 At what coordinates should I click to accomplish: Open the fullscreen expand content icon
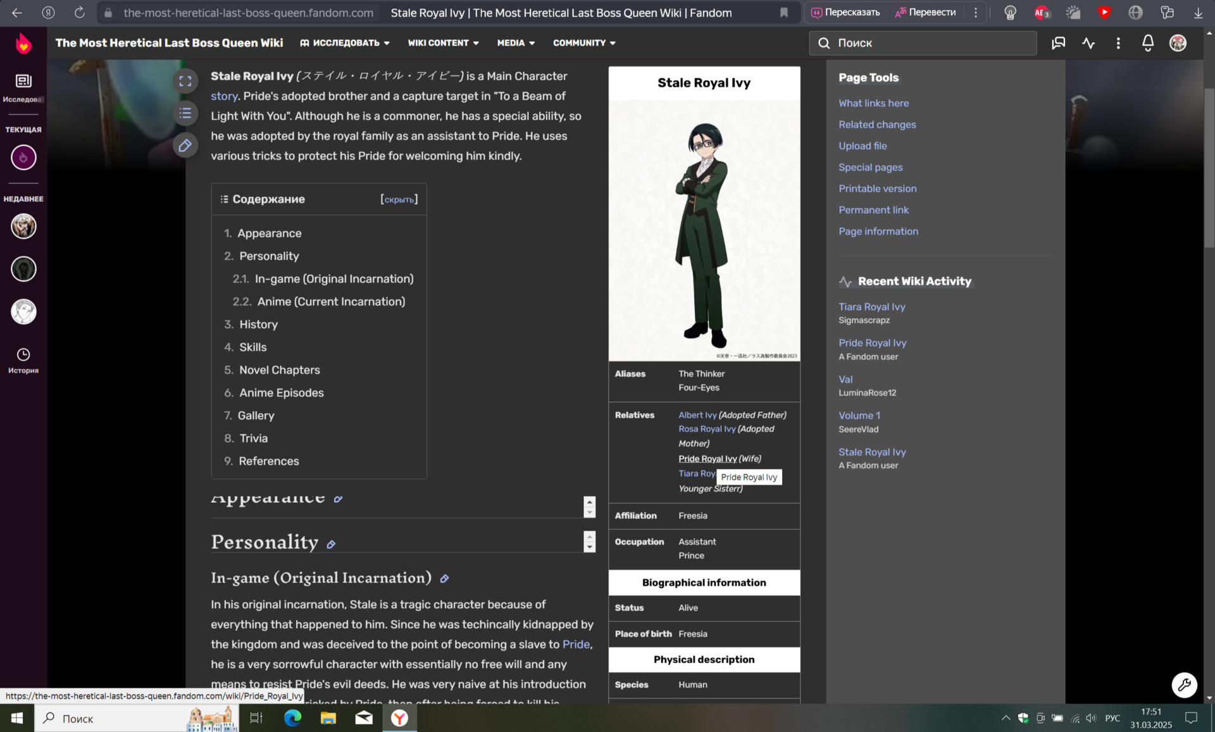(185, 81)
